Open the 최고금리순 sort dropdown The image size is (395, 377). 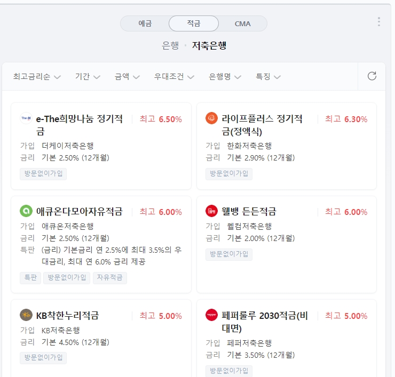tap(37, 76)
